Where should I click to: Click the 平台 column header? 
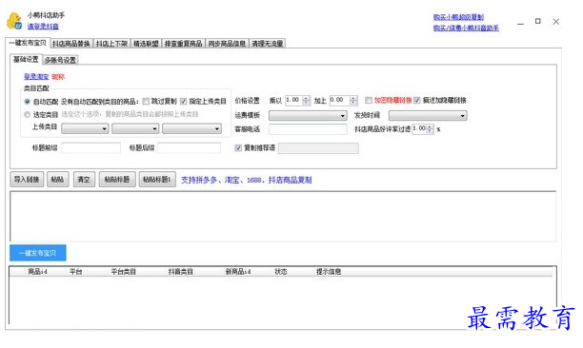76,272
